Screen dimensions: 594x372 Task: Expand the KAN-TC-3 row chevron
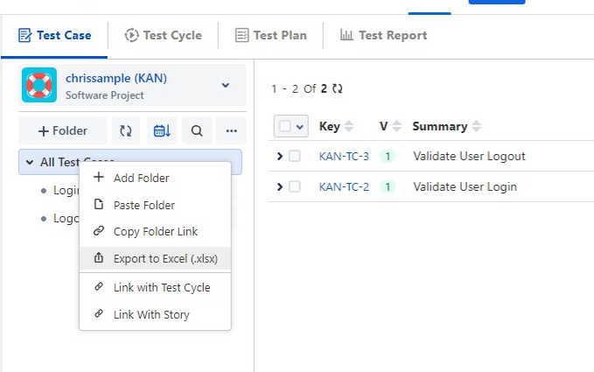click(280, 157)
